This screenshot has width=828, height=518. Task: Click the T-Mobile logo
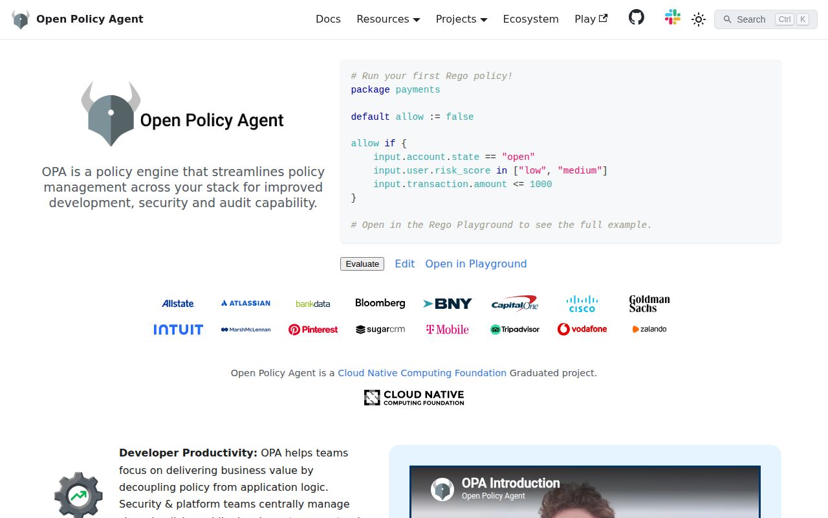tap(448, 330)
